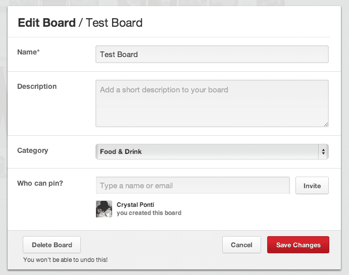Click 'you created this board' caption

click(149, 213)
